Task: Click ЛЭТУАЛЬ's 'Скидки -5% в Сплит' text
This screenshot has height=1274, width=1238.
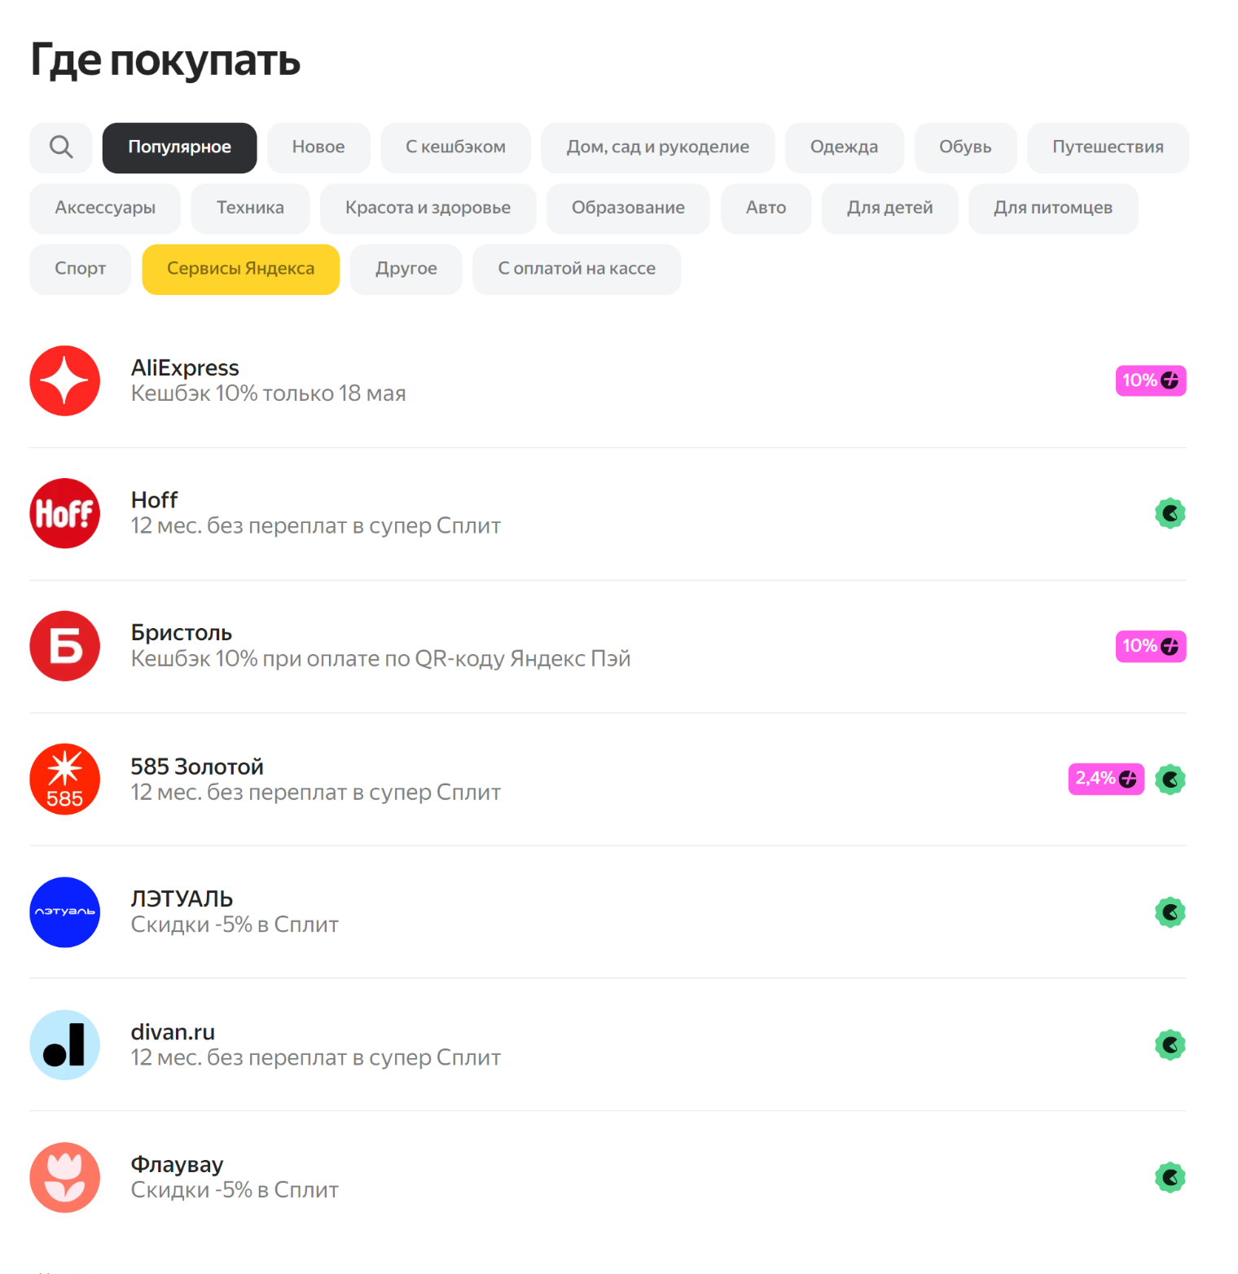Action: pyautogui.click(x=235, y=925)
